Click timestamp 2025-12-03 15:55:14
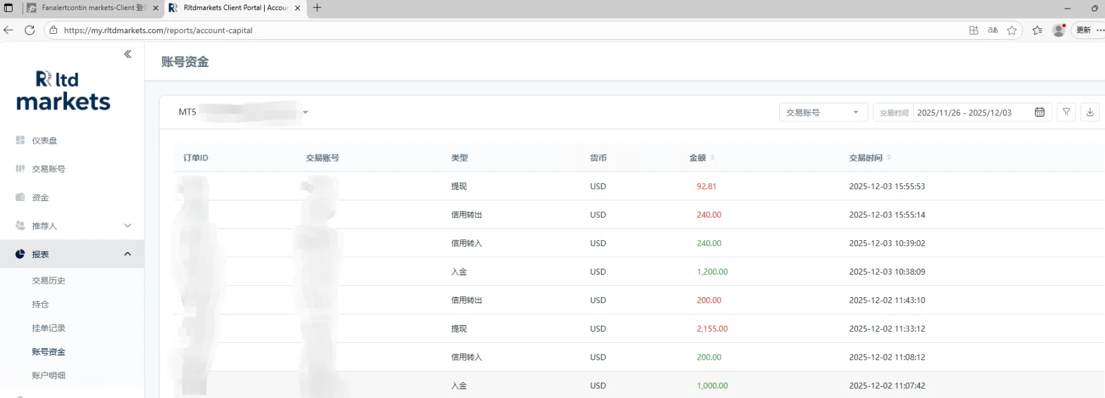 pos(887,215)
